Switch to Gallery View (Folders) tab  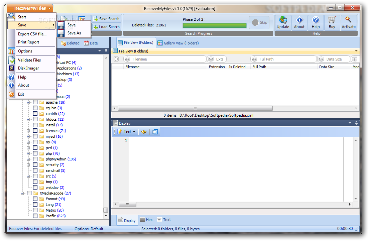(178, 43)
